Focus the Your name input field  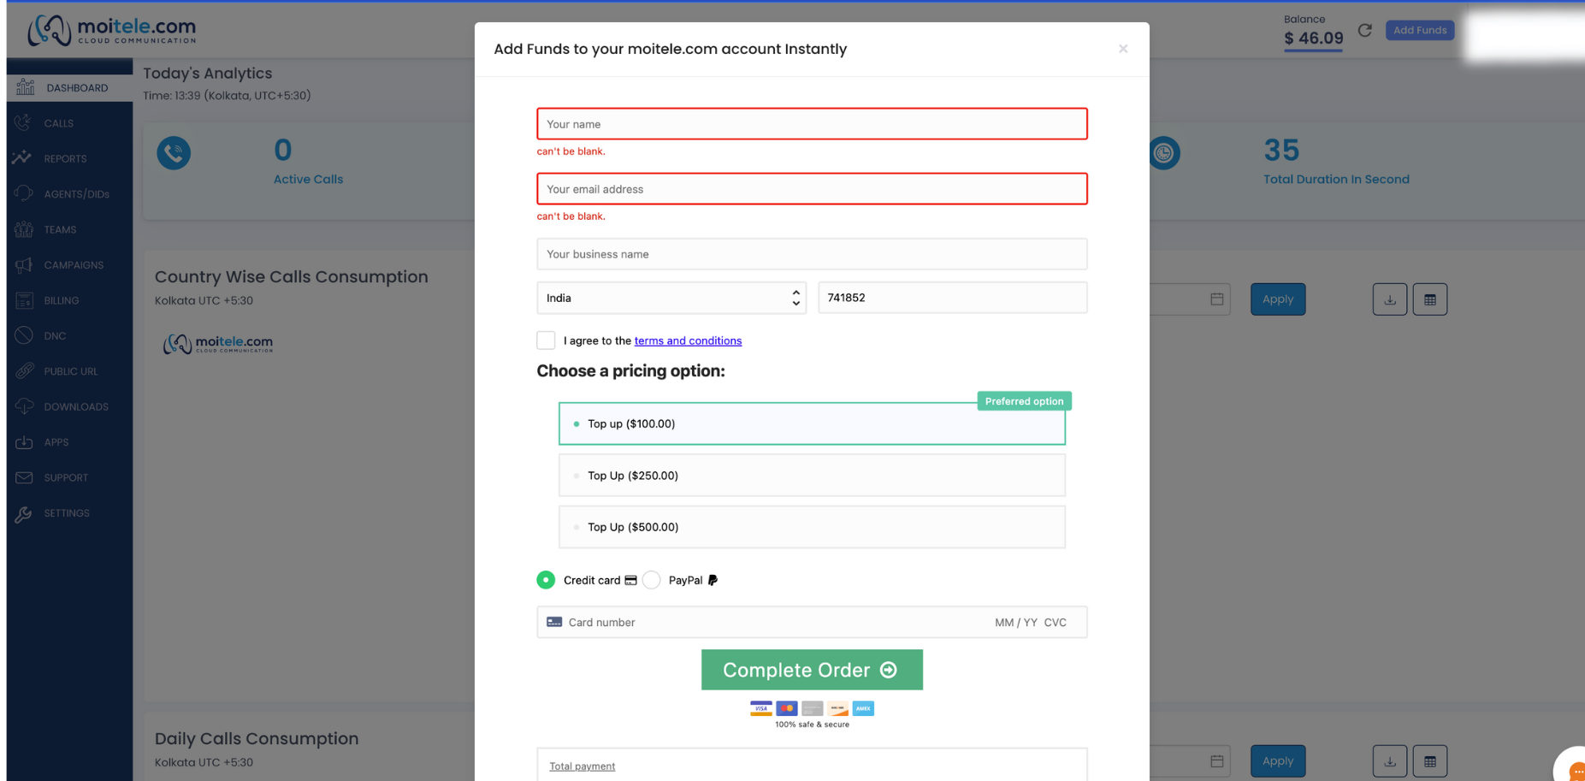(x=812, y=124)
